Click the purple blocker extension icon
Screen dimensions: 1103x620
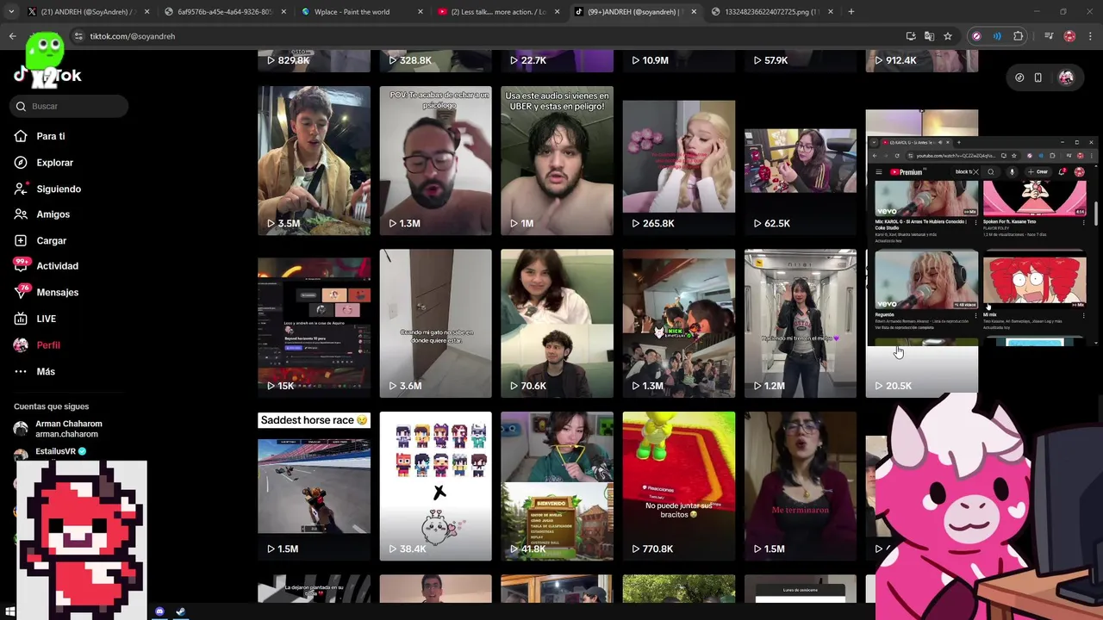point(975,36)
